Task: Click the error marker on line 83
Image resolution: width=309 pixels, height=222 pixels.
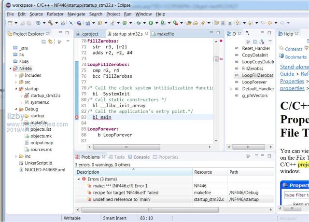Action: pos(77,117)
